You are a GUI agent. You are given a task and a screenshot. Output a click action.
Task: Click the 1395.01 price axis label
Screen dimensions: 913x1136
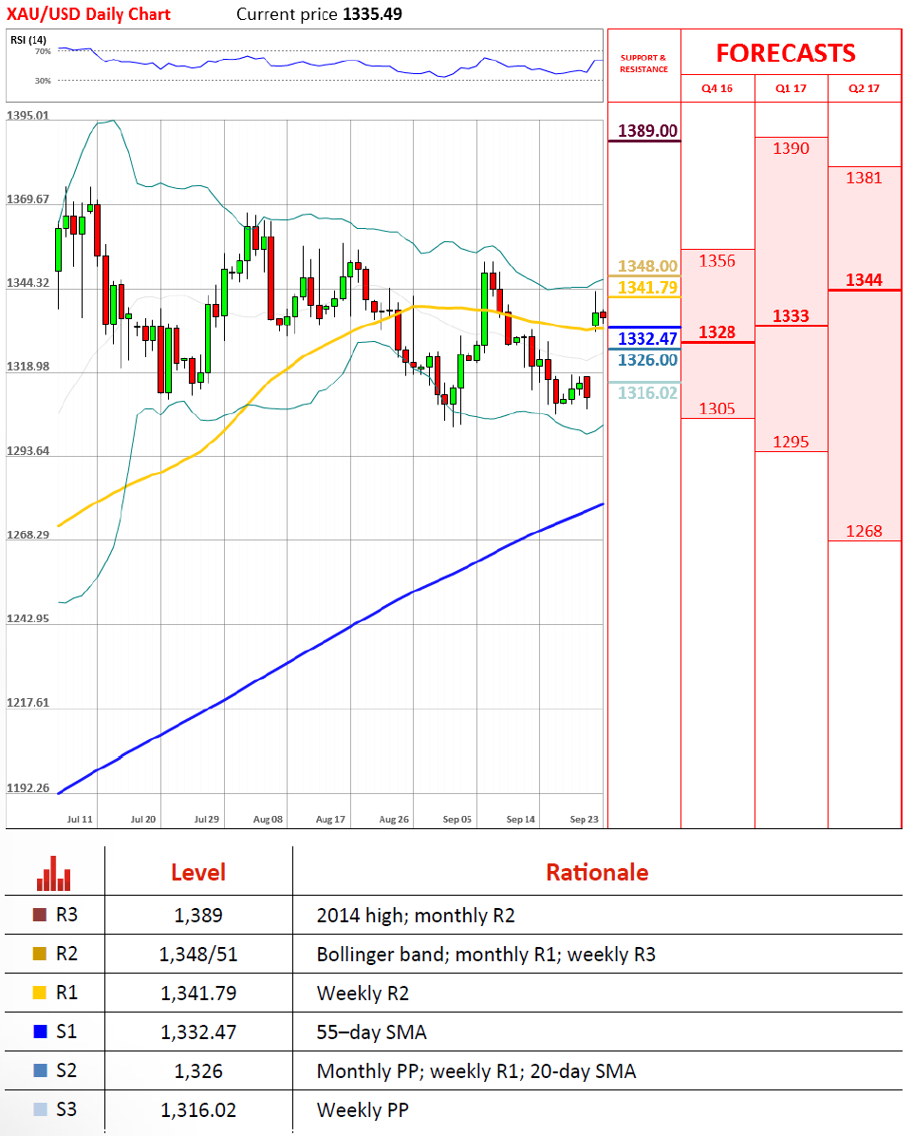[x=28, y=115]
